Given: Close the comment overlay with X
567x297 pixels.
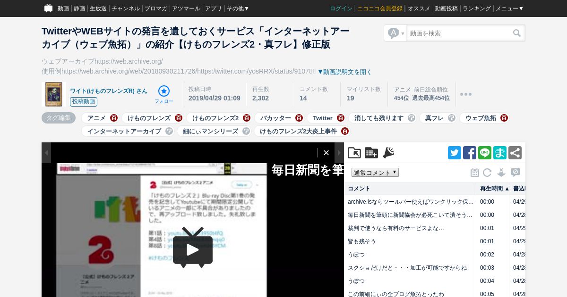Looking at the screenshot, I should [326, 153].
